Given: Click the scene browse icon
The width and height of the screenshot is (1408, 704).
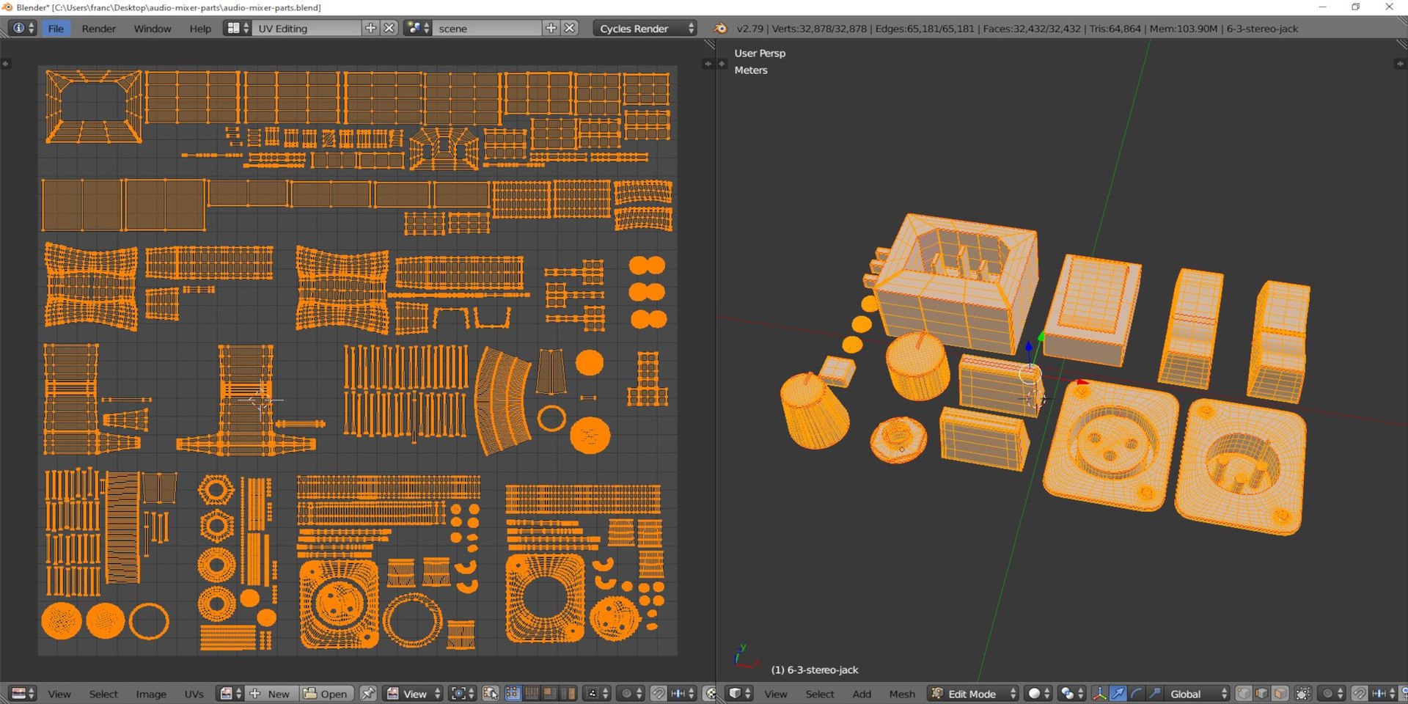Looking at the screenshot, I should pos(418,28).
